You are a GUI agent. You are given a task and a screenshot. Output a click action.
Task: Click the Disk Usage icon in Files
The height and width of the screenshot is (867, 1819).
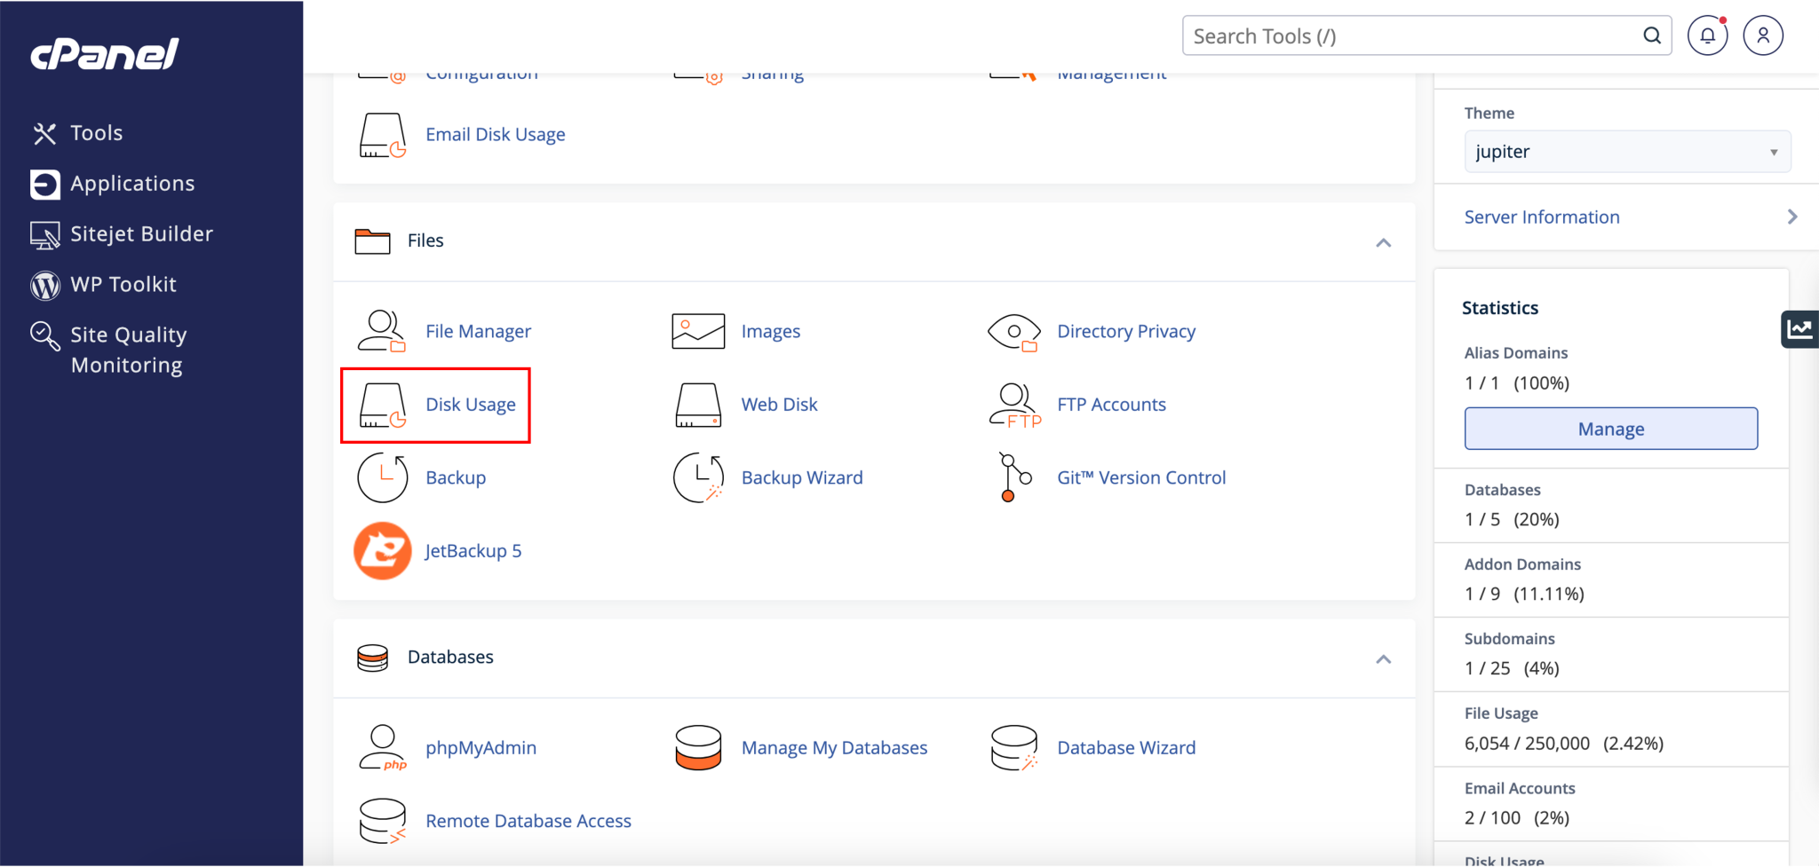383,406
